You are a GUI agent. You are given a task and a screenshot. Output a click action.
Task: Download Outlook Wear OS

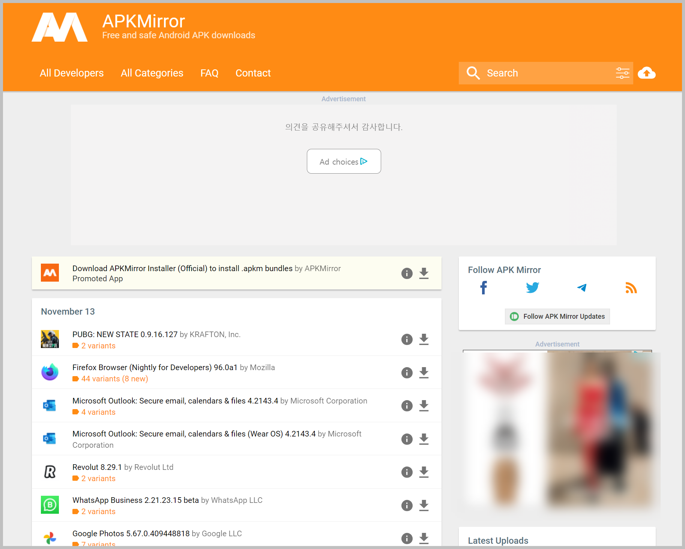coord(424,439)
